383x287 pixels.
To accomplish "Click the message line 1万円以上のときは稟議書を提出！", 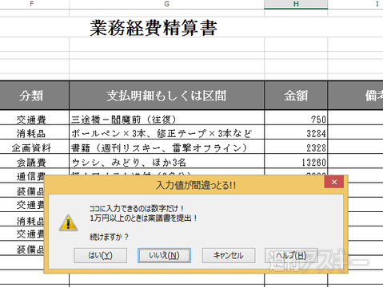I will point(143,218).
